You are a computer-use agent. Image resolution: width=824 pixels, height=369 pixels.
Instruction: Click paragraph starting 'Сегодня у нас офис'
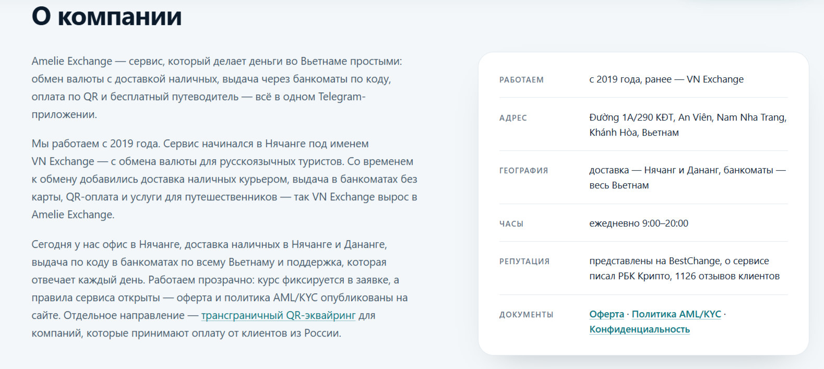(220, 289)
